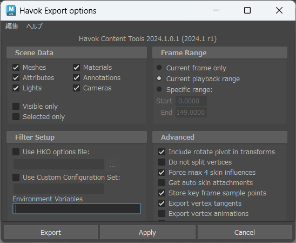Viewport: 296px width, 243px height.
Task: Collapse the Frame Range section header
Action: [220, 52]
